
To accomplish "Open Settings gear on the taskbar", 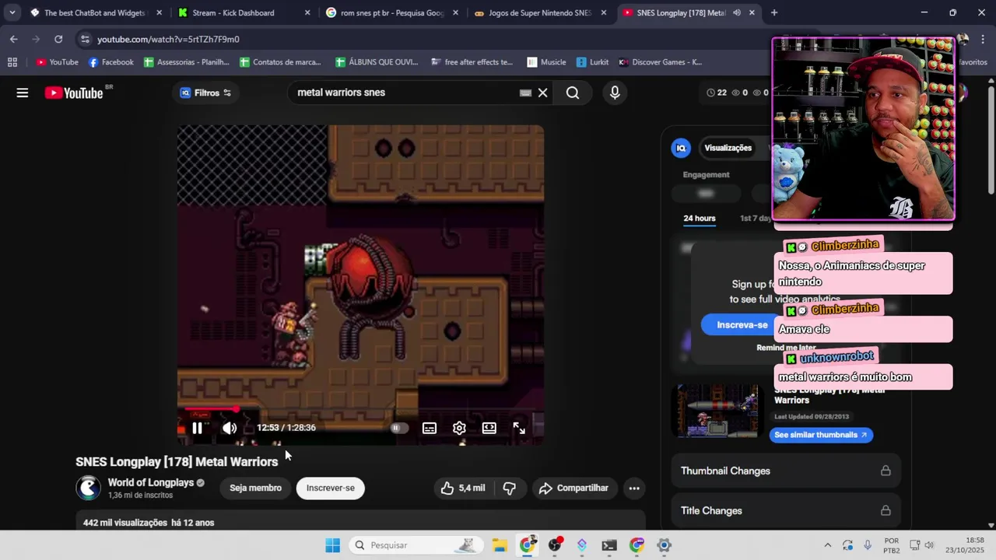I will coord(664,545).
